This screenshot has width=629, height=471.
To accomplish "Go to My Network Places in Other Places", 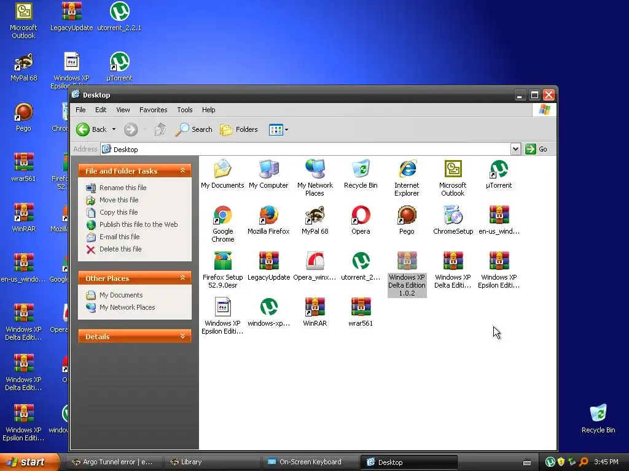I will pos(127,307).
